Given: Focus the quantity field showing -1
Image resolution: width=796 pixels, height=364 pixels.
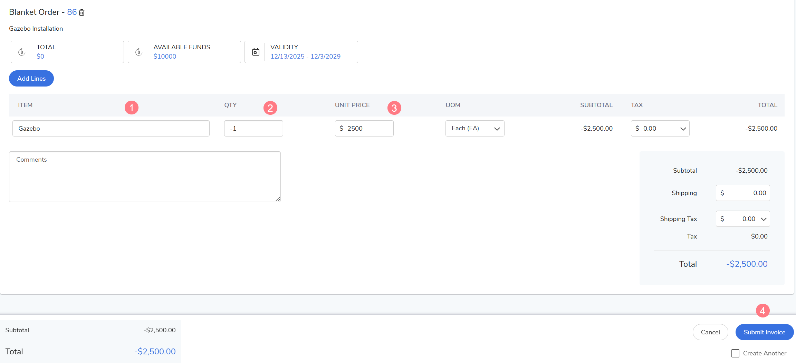Looking at the screenshot, I should point(253,129).
